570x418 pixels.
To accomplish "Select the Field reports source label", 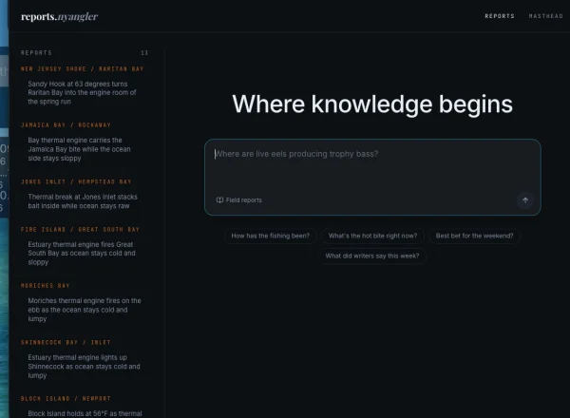I will [243, 200].
